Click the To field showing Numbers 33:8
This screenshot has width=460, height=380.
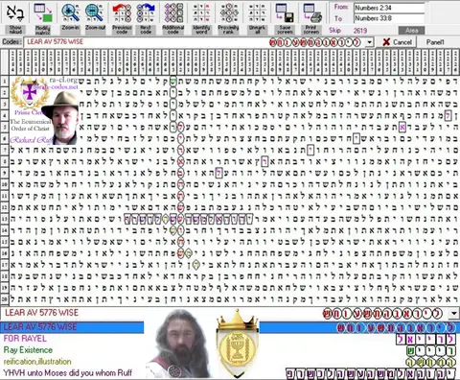click(x=389, y=18)
